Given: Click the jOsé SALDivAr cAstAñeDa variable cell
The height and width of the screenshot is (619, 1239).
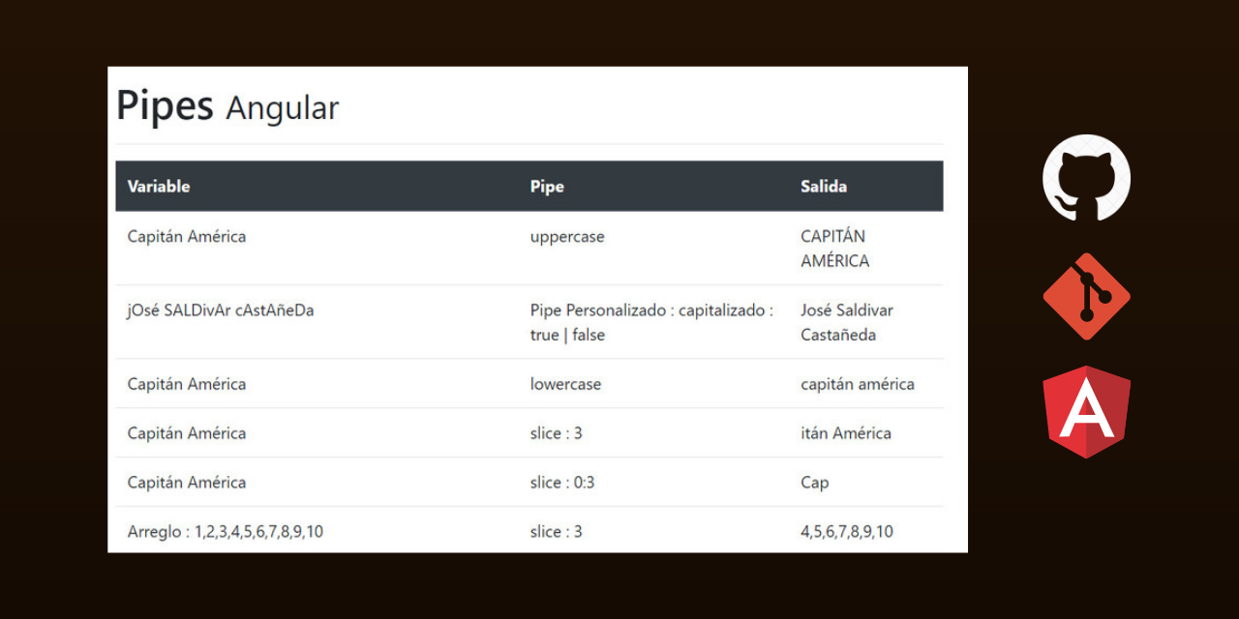Looking at the screenshot, I should (221, 310).
